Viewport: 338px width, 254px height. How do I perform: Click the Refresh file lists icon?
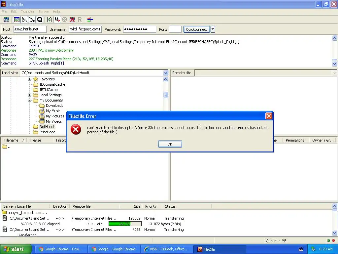[50, 20]
